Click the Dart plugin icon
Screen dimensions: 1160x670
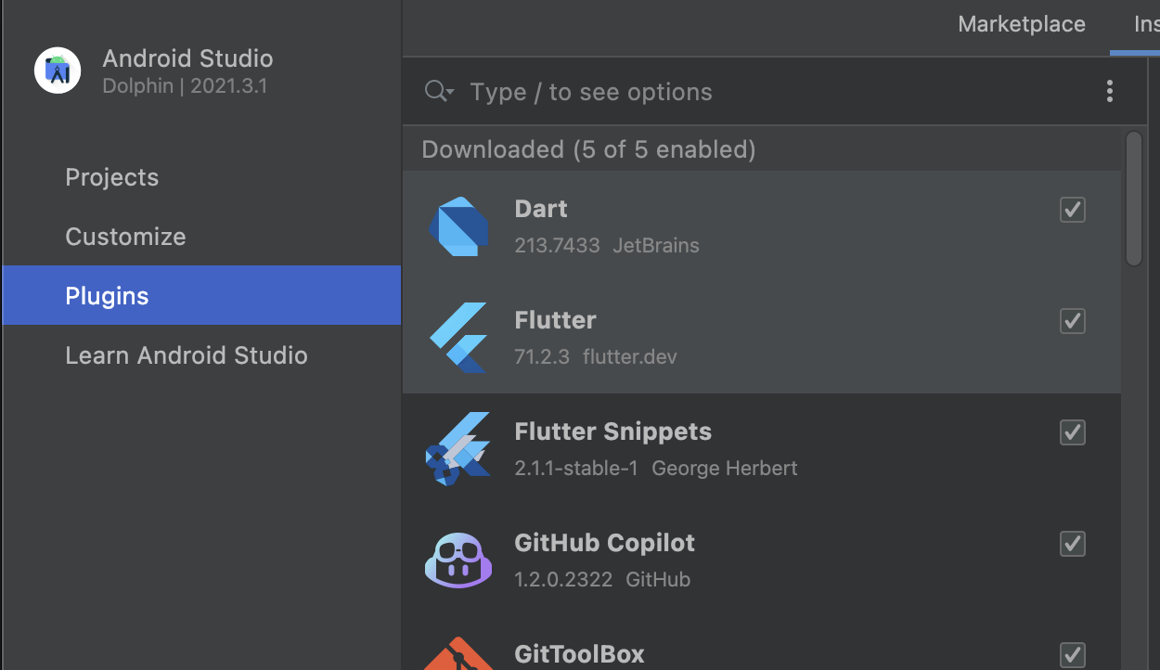click(458, 226)
